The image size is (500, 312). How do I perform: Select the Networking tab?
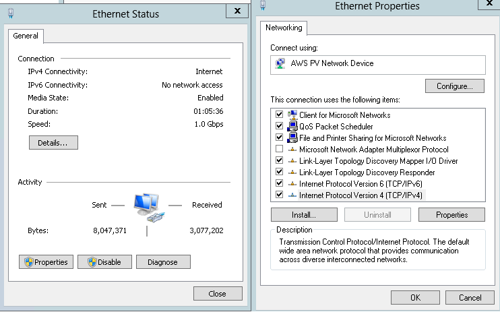(286, 28)
